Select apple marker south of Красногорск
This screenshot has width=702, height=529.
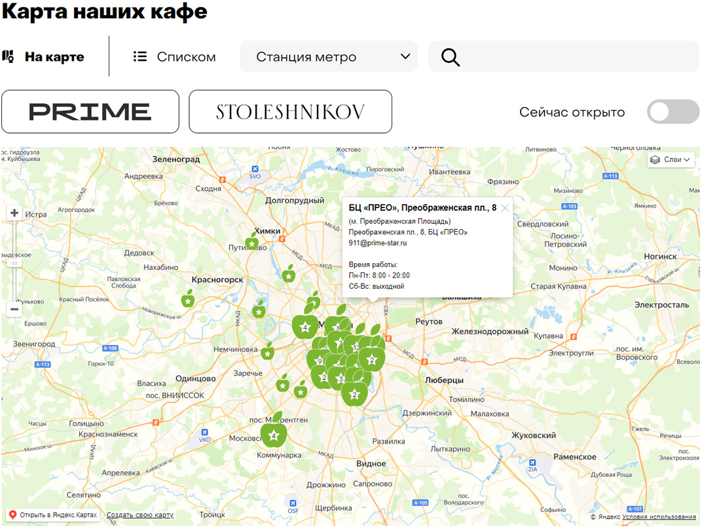[188, 300]
